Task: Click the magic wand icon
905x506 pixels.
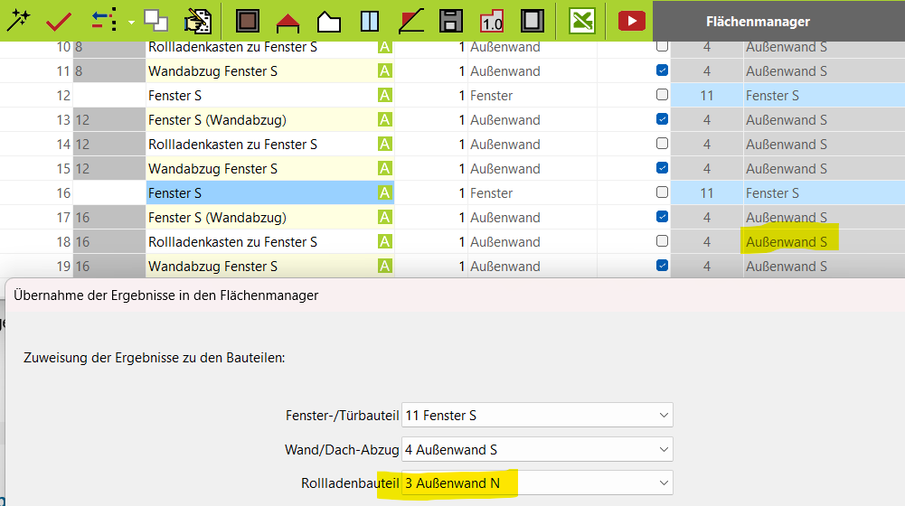Action: [x=18, y=20]
